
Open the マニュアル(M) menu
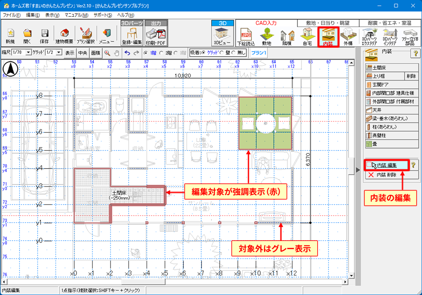click(x=77, y=15)
